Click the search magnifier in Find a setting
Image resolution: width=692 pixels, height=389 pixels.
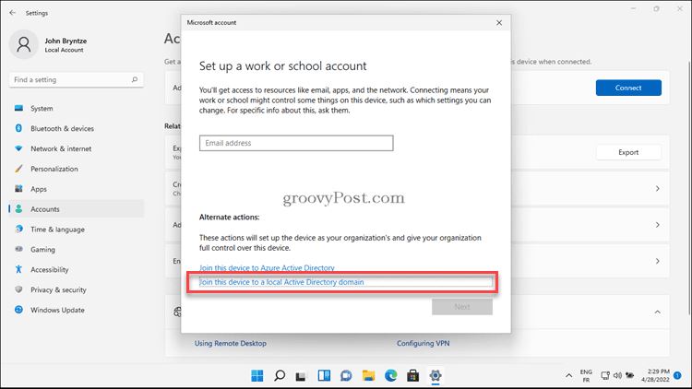(x=135, y=79)
